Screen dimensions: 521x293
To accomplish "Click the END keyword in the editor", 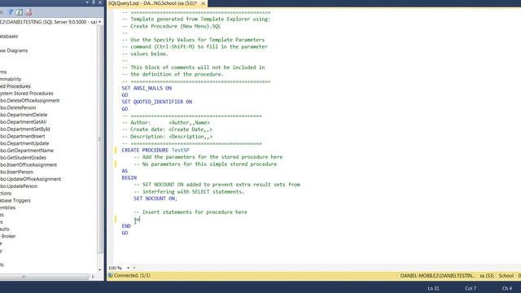I will (x=126, y=226).
